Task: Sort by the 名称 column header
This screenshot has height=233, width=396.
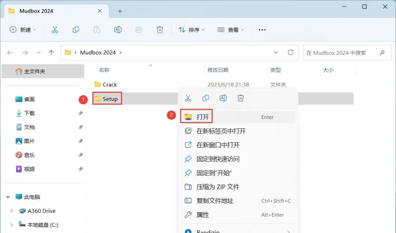Action: (x=104, y=70)
